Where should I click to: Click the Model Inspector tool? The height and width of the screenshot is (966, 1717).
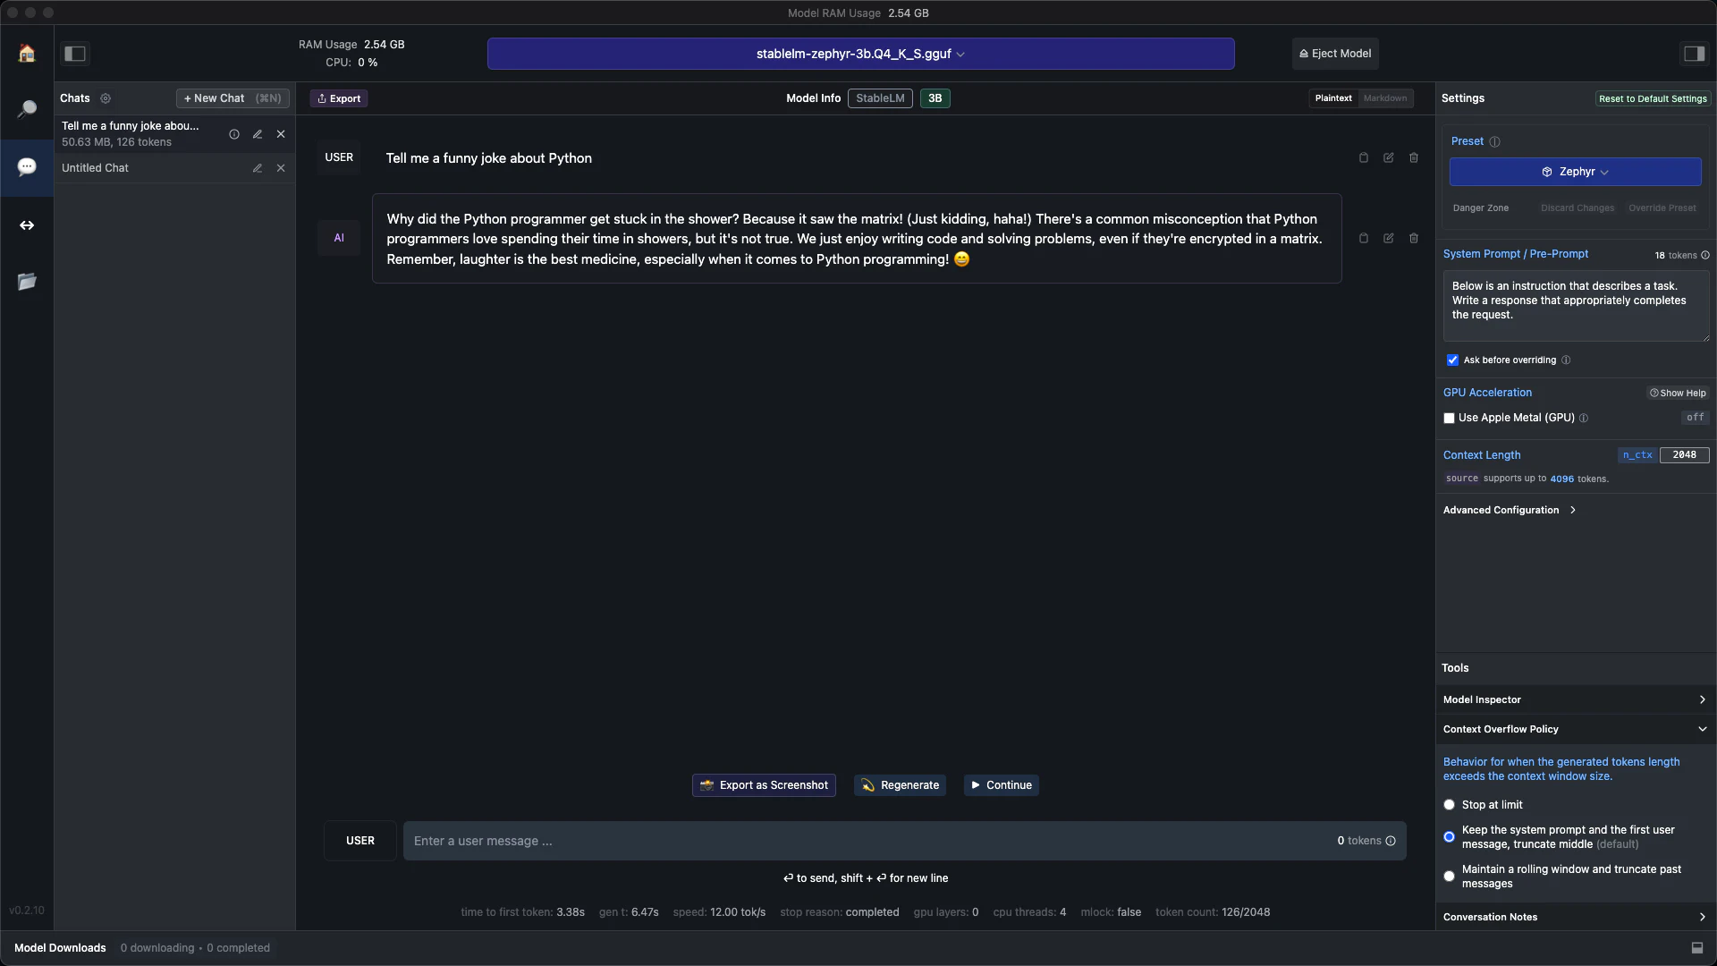click(x=1576, y=699)
